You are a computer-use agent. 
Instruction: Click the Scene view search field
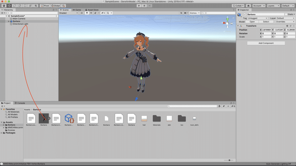(218, 13)
